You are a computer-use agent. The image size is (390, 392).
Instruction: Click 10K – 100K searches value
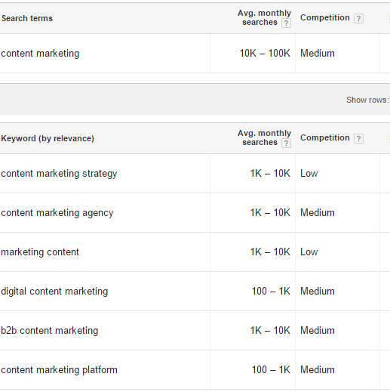coord(265,54)
